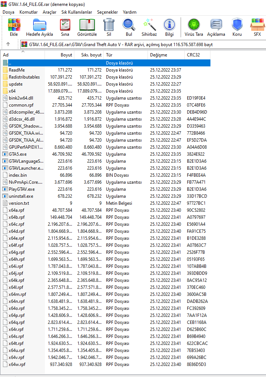Screen dimensions: 266x377
Task: Select the x64t.rpf file
Action: click(x=16, y=343)
